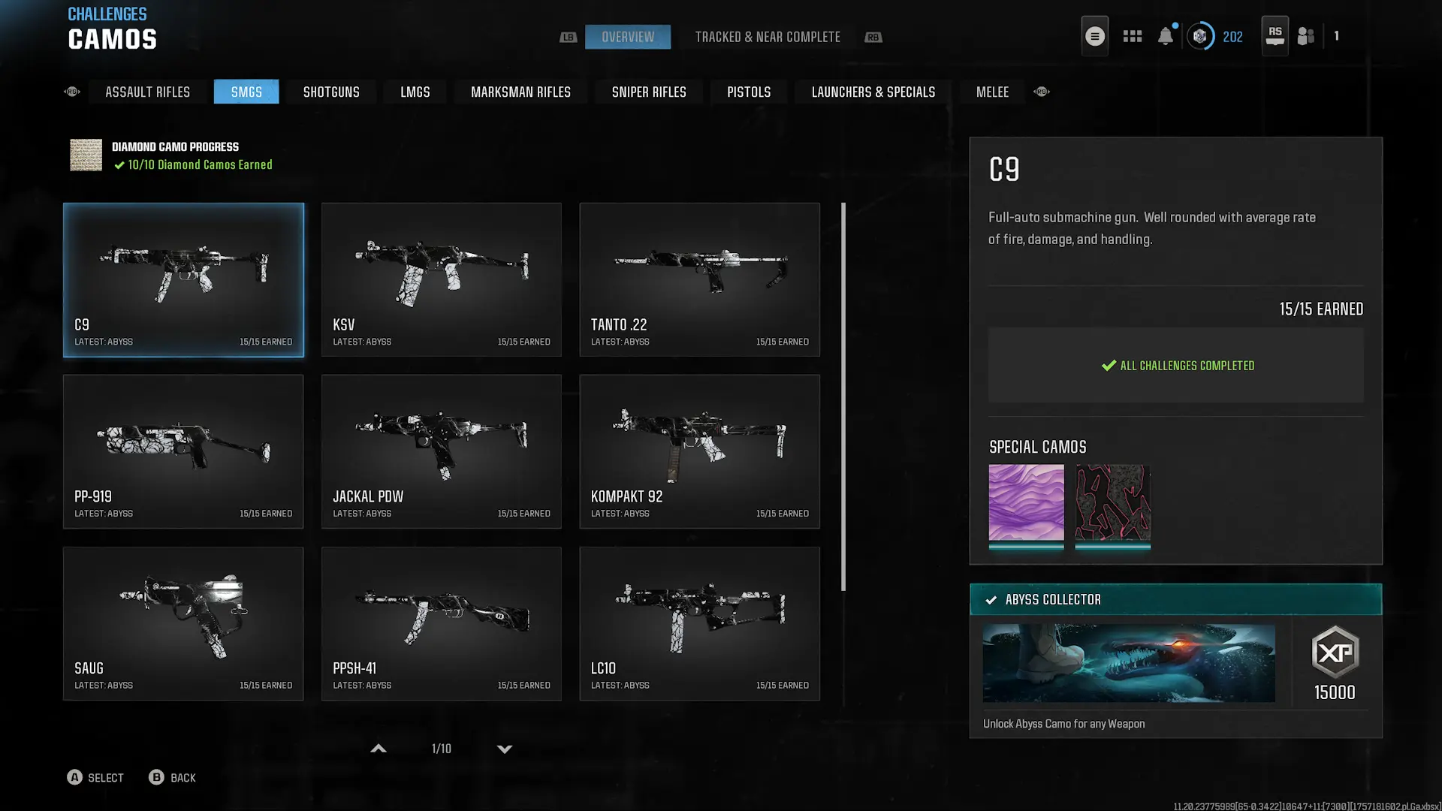Screen dimensions: 1442x811
Task: Click the XP reward badge icon
Action: point(1335,652)
